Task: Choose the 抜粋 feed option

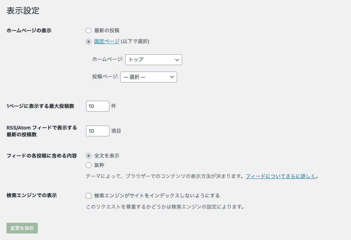Action: tap(89, 165)
